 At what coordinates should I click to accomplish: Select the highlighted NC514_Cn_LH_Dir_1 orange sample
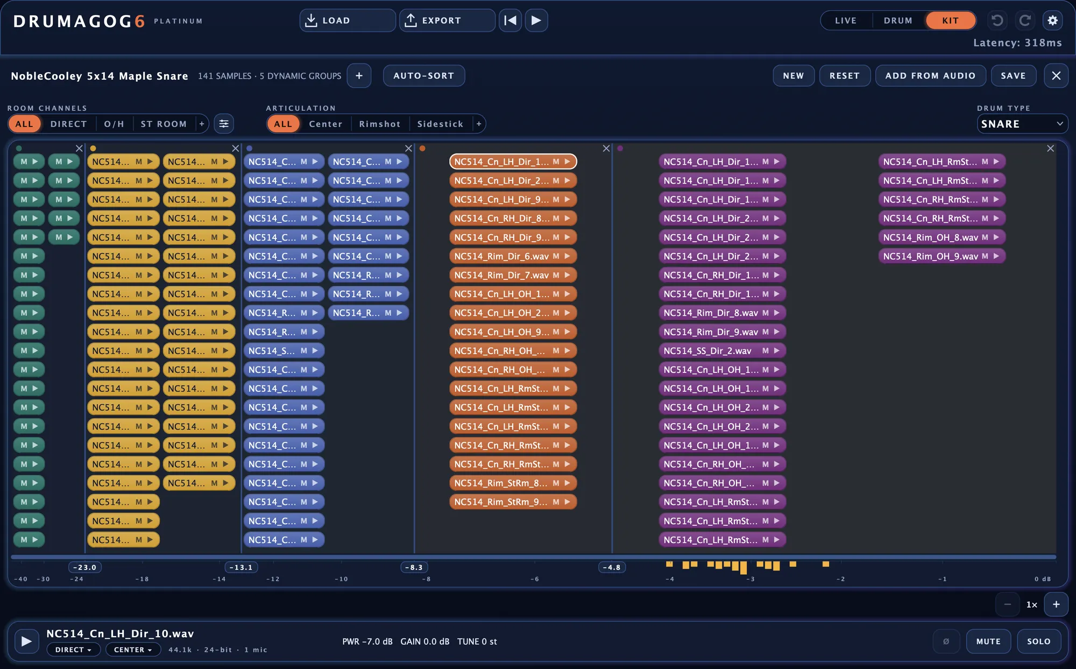tap(513, 161)
